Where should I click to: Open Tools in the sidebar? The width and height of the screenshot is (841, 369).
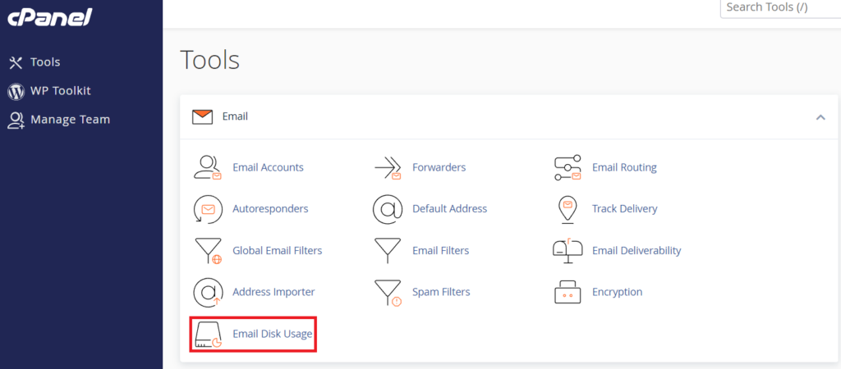(x=44, y=62)
